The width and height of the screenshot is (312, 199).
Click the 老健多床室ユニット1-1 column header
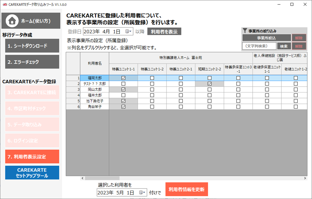coord(267,69)
